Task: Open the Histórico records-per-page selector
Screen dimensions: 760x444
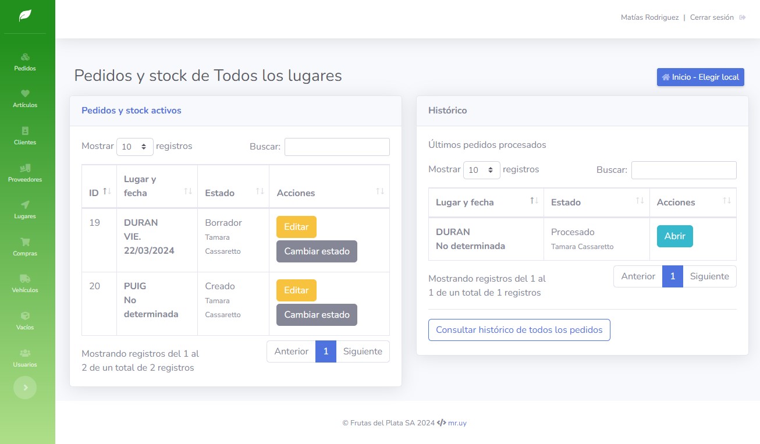Action: click(x=482, y=170)
